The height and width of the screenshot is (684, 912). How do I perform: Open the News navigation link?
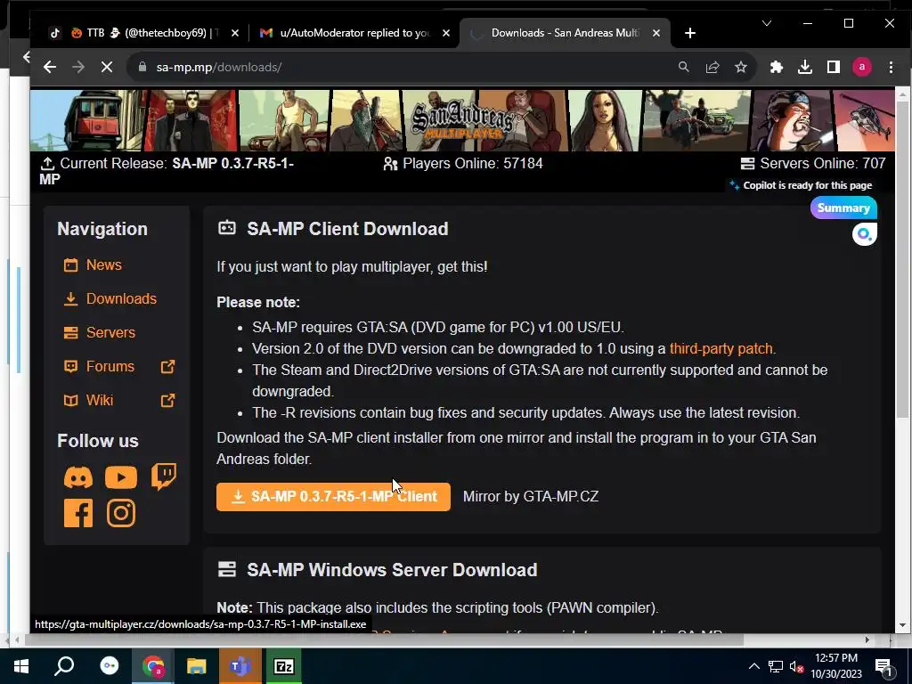click(103, 265)
